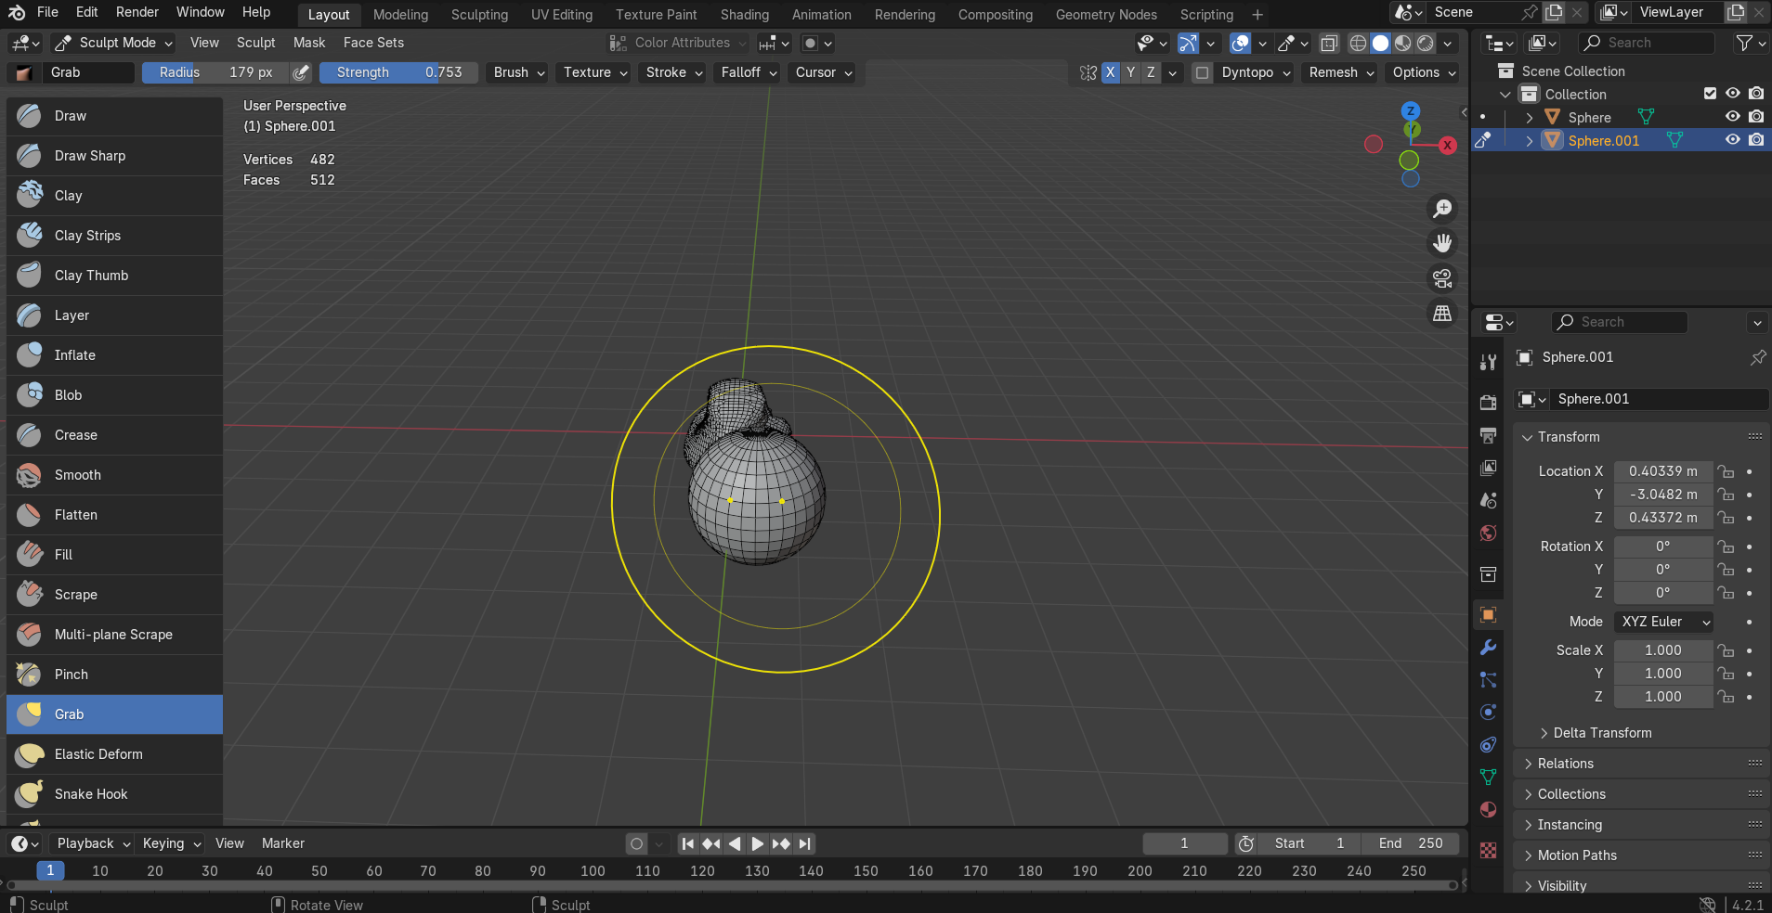Switch to the Shading workspace tab
Image resolution: width=1772 pixels, height=913 pixels.
click(744, 15)
